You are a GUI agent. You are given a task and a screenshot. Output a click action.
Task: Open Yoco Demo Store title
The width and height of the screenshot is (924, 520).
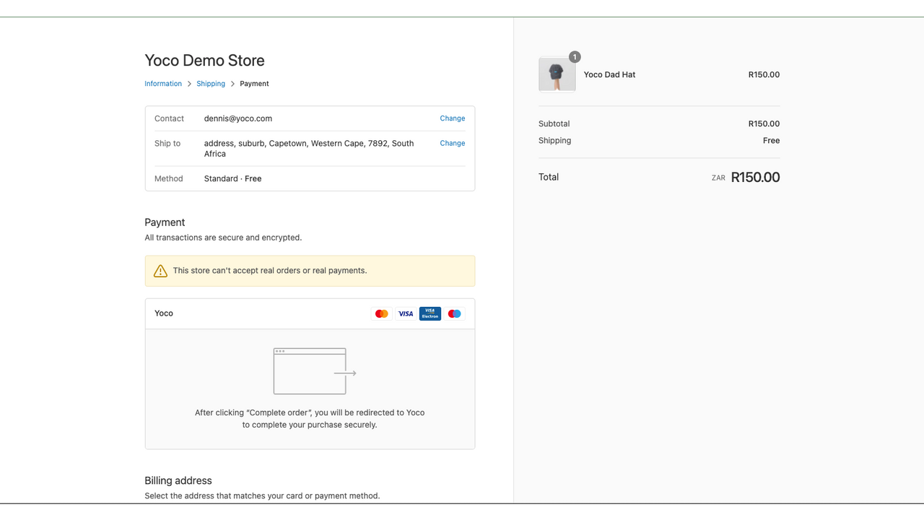[204, 61]
